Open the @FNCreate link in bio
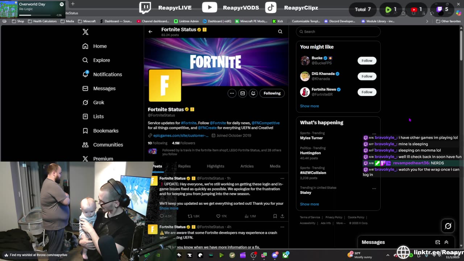Viewport: 464px width, 261px height. pos(207,128)
